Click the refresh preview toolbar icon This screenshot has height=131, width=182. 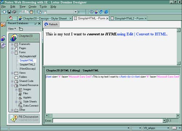[x=101, y=12]
